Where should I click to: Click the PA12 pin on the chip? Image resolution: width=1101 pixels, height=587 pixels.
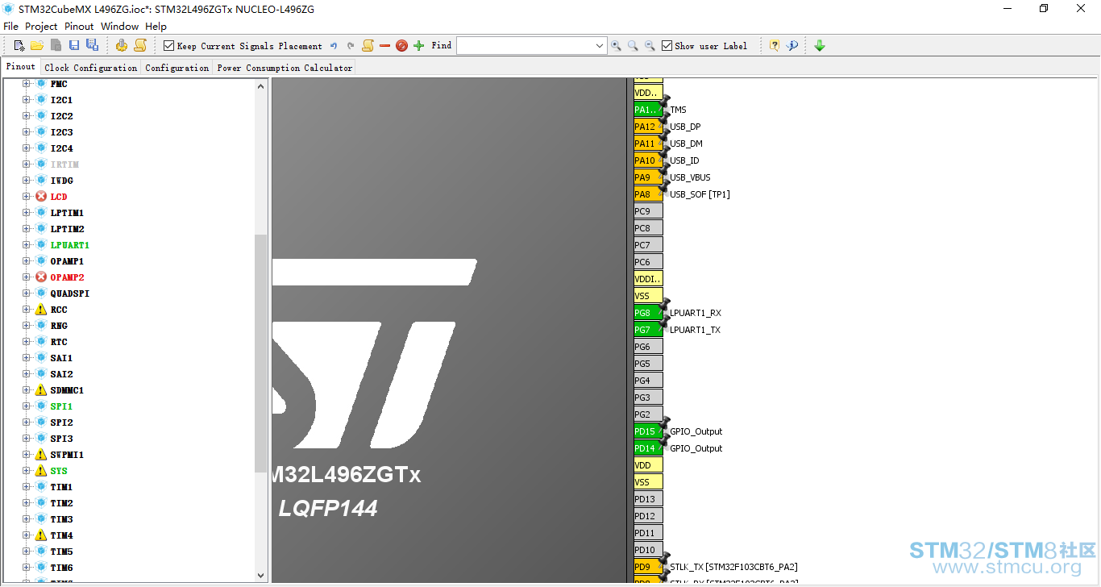click(x=648, y=127)
